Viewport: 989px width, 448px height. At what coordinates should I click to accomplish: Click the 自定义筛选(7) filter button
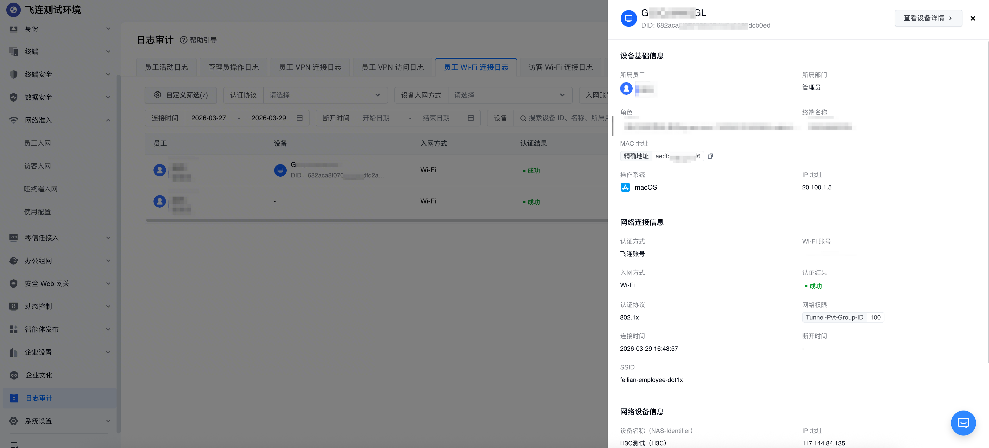(181, 95)
